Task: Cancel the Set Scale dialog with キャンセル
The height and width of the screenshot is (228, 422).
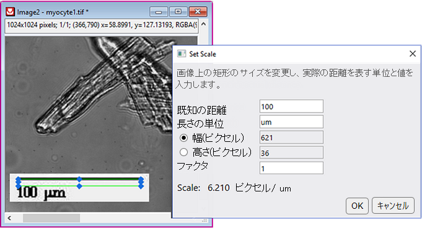Action: (393, 206)
